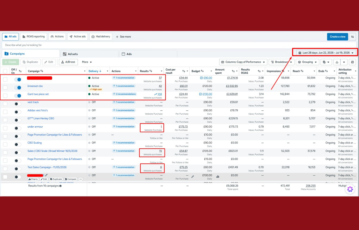This screenshot has height=230, width=359.
Task: Switch to the Campaigns tab
Action: [31, 54]
